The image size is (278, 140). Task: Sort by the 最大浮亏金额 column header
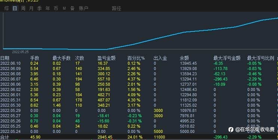(227, 58)
